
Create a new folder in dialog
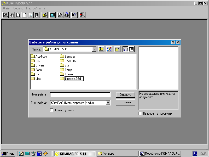[117, 49]
